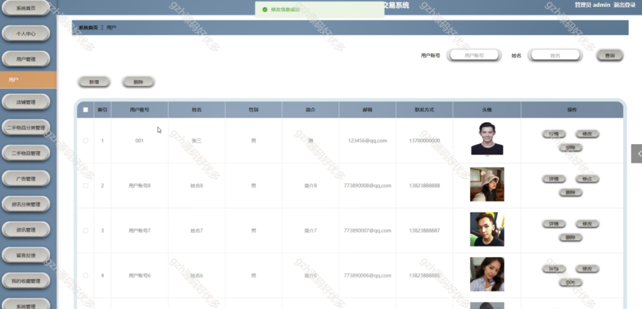This screenshot has width=642, height=309.
Task: Click the 用户账号 column header
Action: pyautogui.click(x=139, y=110)
